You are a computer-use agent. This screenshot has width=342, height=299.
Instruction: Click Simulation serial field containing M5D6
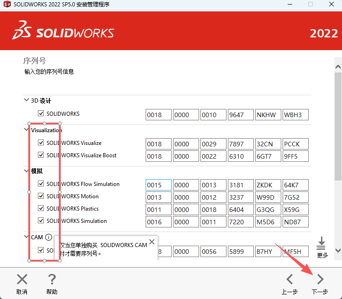[268, 222]
